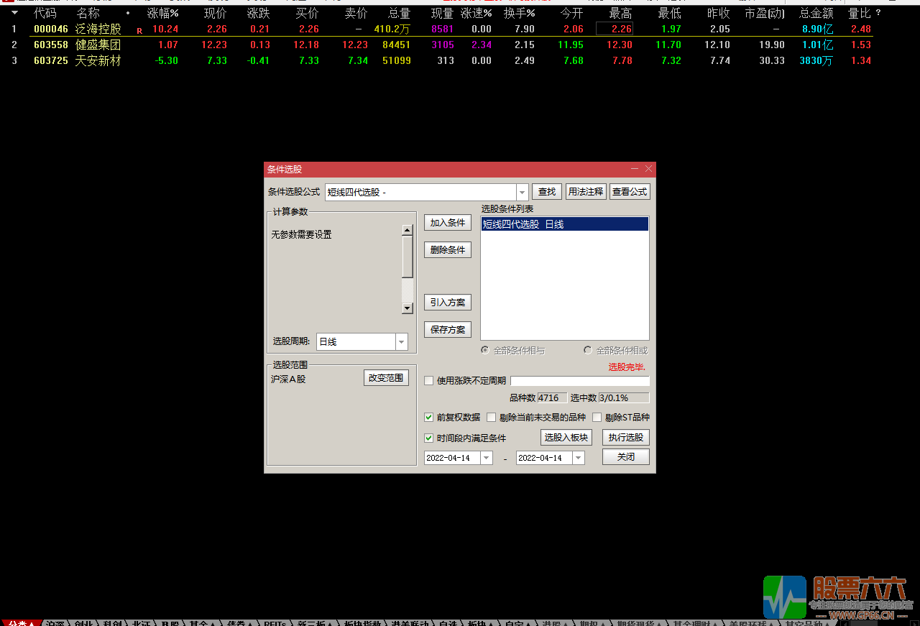The height and width of the screenshot is (626, 920).
Task: Click 加入条件 button
Action: (448, 223)
